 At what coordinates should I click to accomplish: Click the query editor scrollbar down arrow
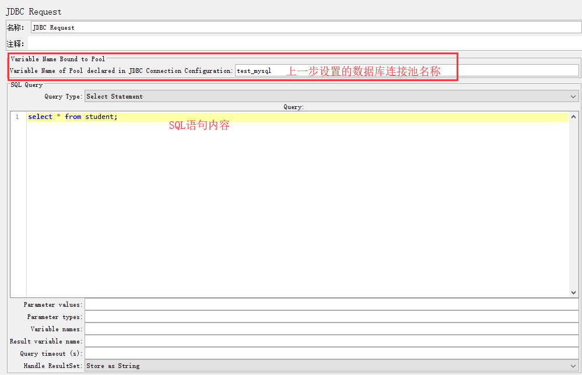click(573, 293)
